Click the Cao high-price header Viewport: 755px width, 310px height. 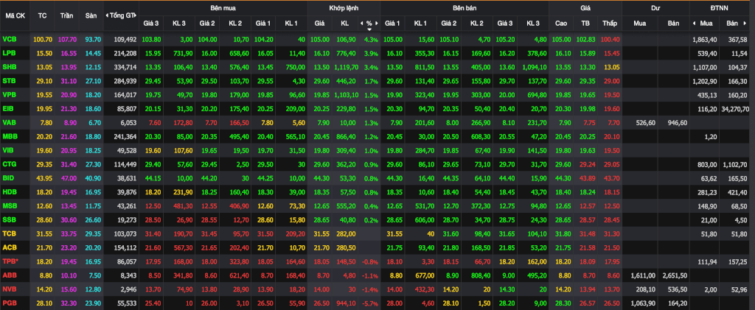pos(561,23)
